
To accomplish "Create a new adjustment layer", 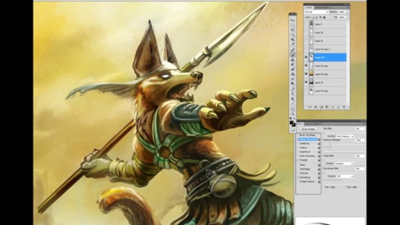I will [327, 107].
